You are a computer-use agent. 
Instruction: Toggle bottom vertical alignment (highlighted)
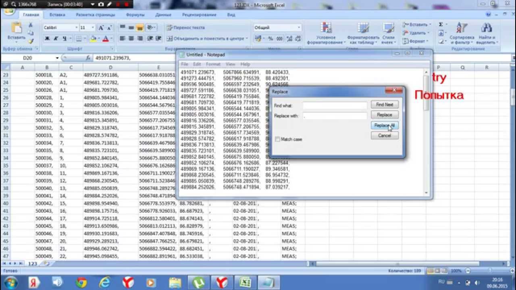click(140, 28)
